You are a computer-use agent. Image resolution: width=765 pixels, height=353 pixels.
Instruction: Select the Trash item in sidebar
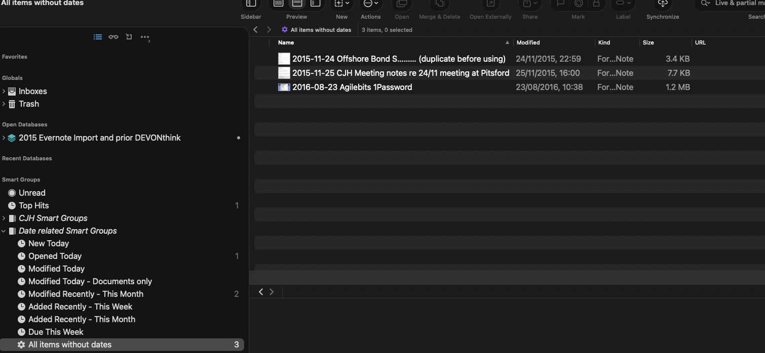point(29,104)
